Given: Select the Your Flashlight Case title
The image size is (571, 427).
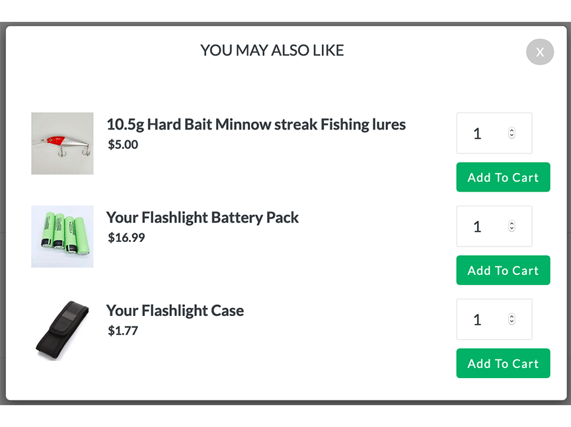Looking at the screenshot, I should [175, 311].
